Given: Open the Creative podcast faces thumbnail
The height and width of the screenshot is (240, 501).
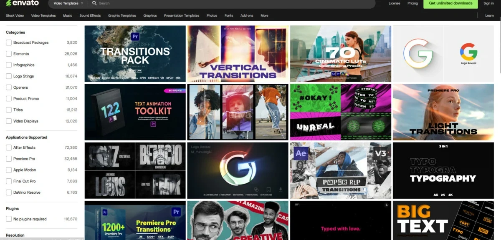Looking at the screenshot, I should click(238, 220).
